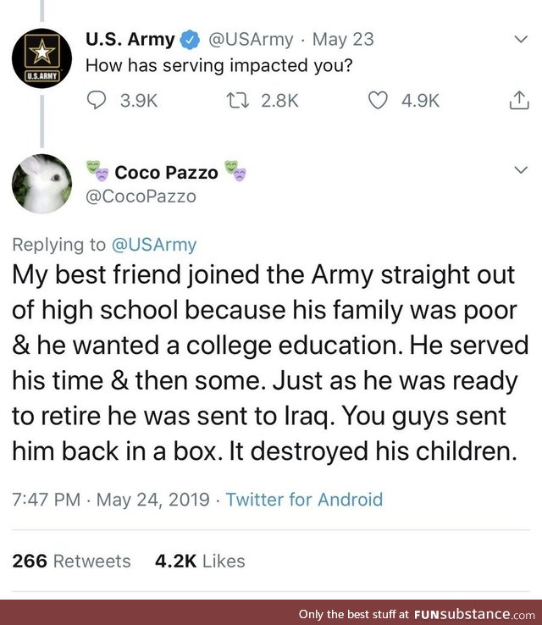This screenshot has height=625, width=542.
Task: Retweet the U.S. Army tweet
Action: tap(237, 100)
